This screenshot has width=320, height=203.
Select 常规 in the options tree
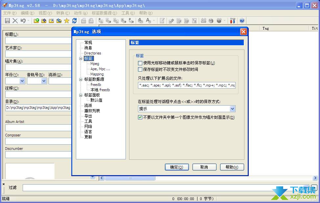(x=88, y=43)
